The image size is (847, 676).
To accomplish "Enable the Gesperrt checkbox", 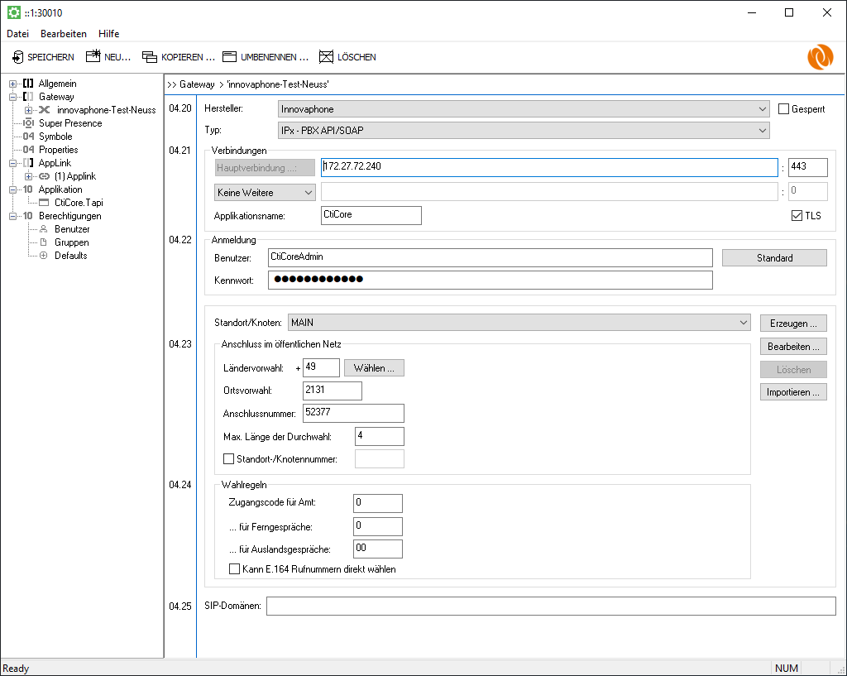I will tap(784, 108).
